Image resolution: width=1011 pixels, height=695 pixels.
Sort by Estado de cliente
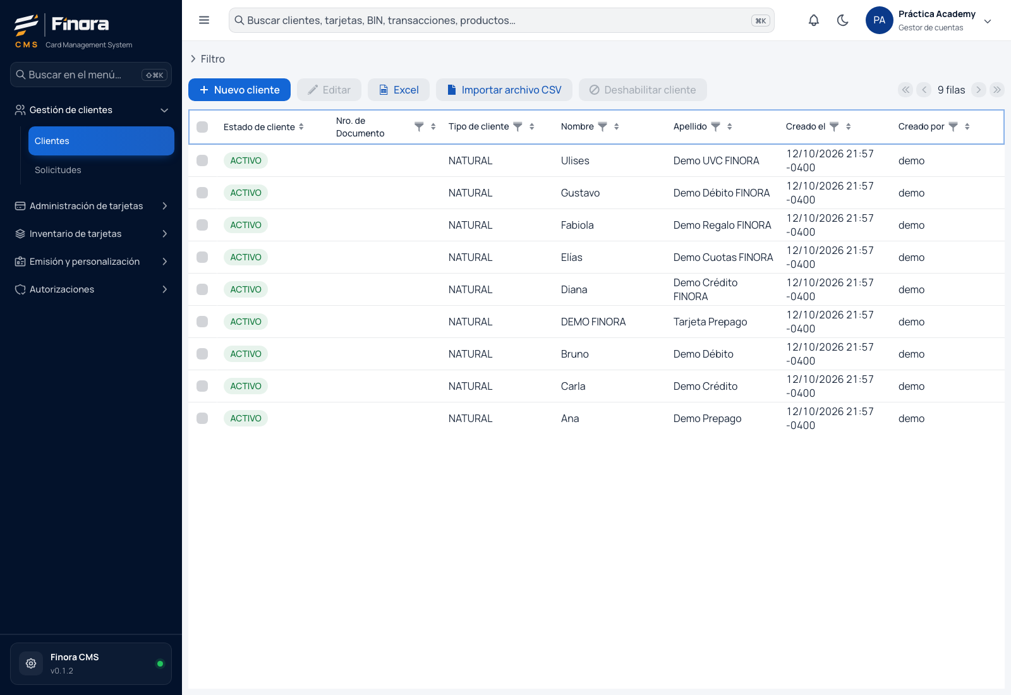[x=301, y=126]
